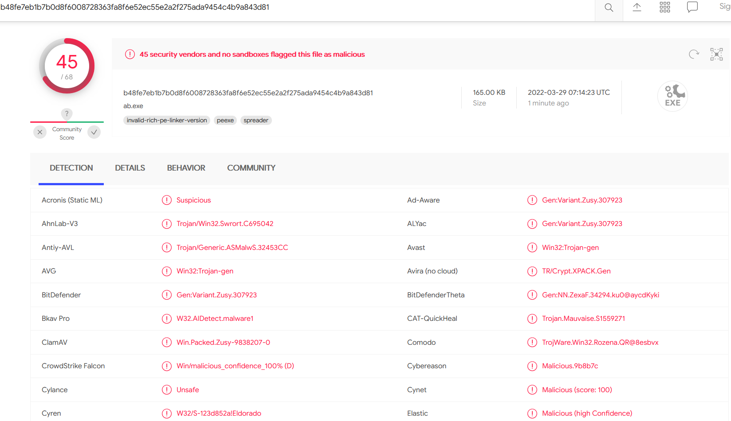
Task: Click the file hash in the summary panel
Action: (x=248, y=93)
